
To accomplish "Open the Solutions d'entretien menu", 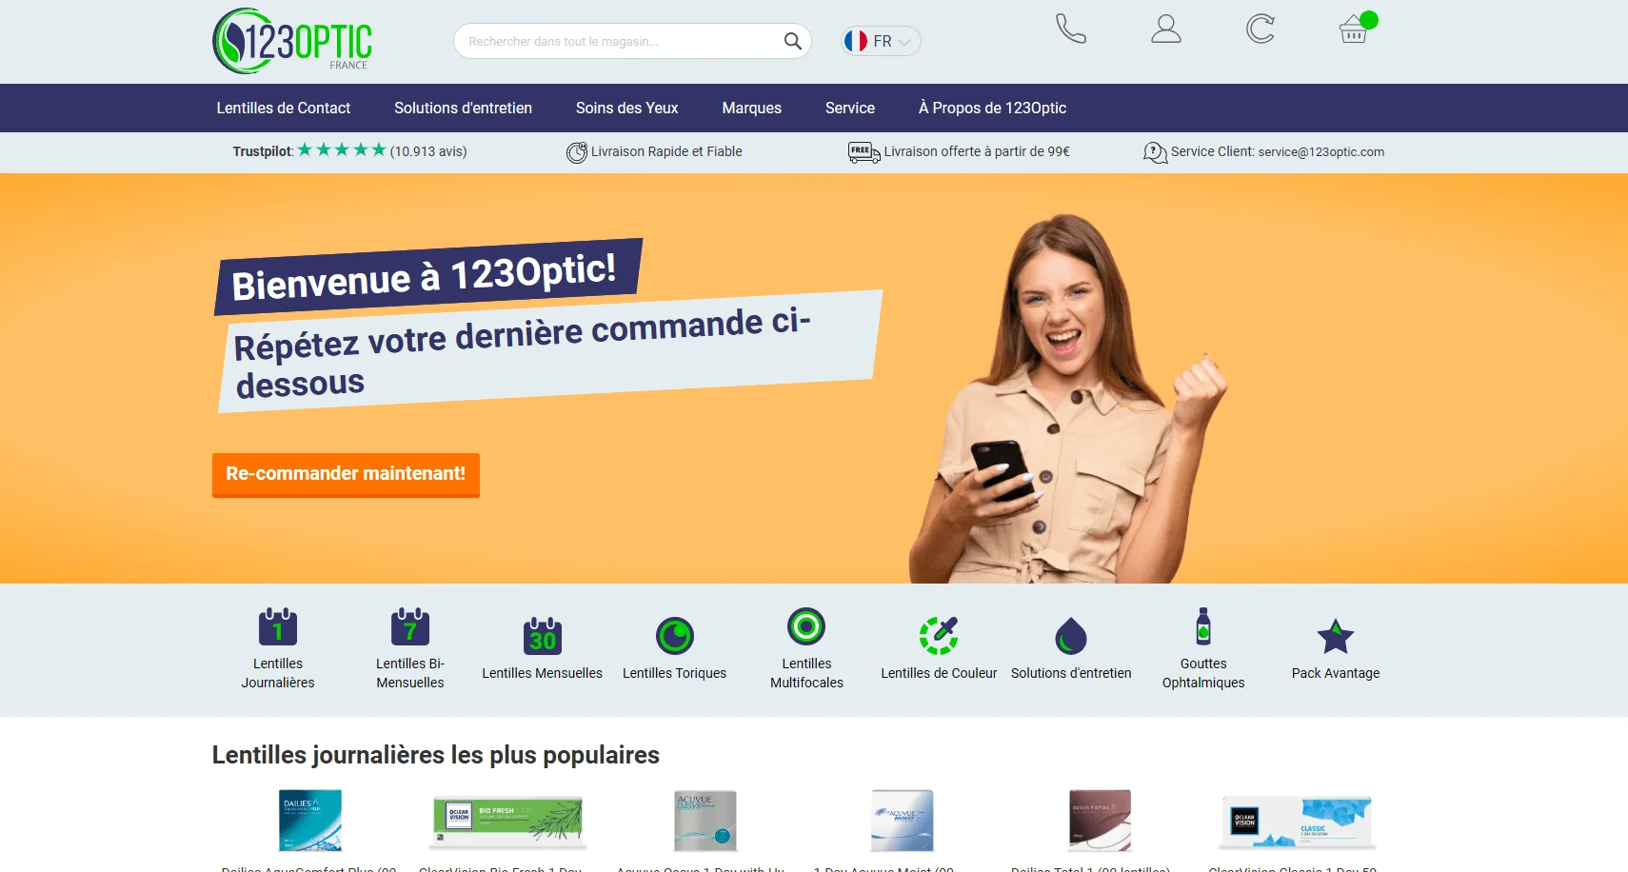I will click(x=464, y=108).
